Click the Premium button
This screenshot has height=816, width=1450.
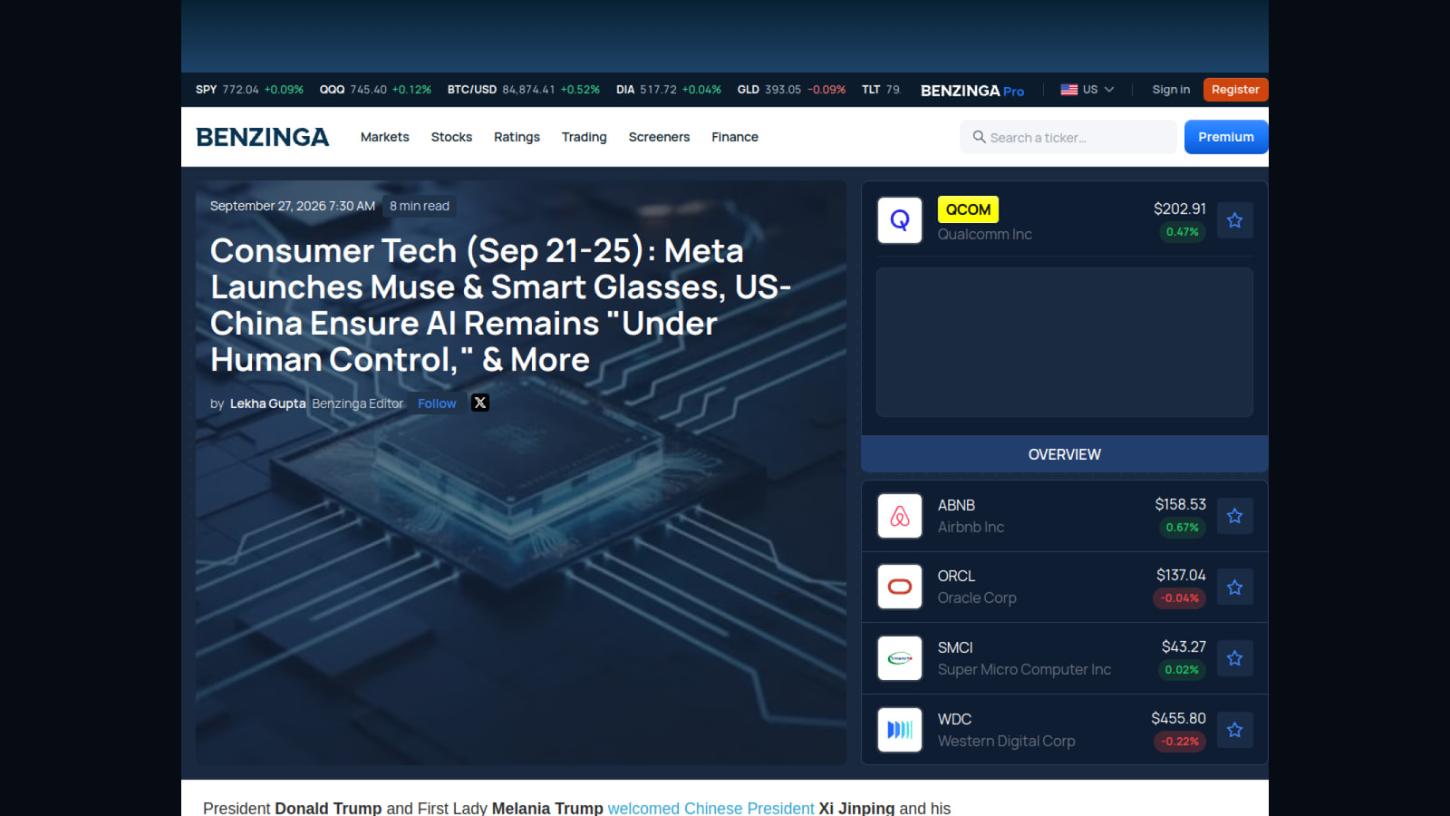(1226, 137)
